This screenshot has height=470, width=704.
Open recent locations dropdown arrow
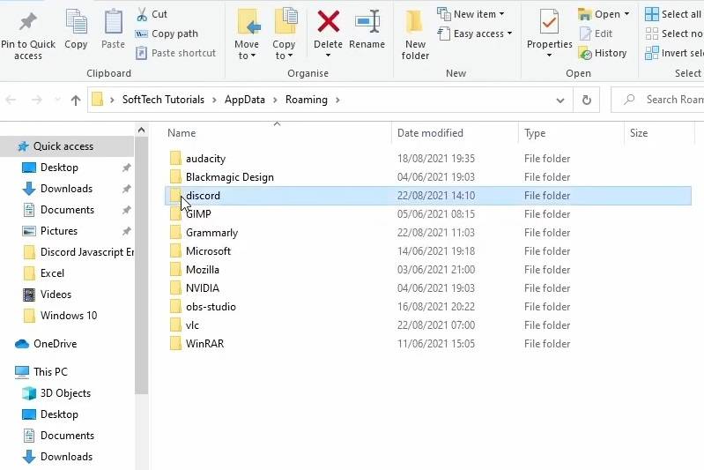(x=57, y=100)
